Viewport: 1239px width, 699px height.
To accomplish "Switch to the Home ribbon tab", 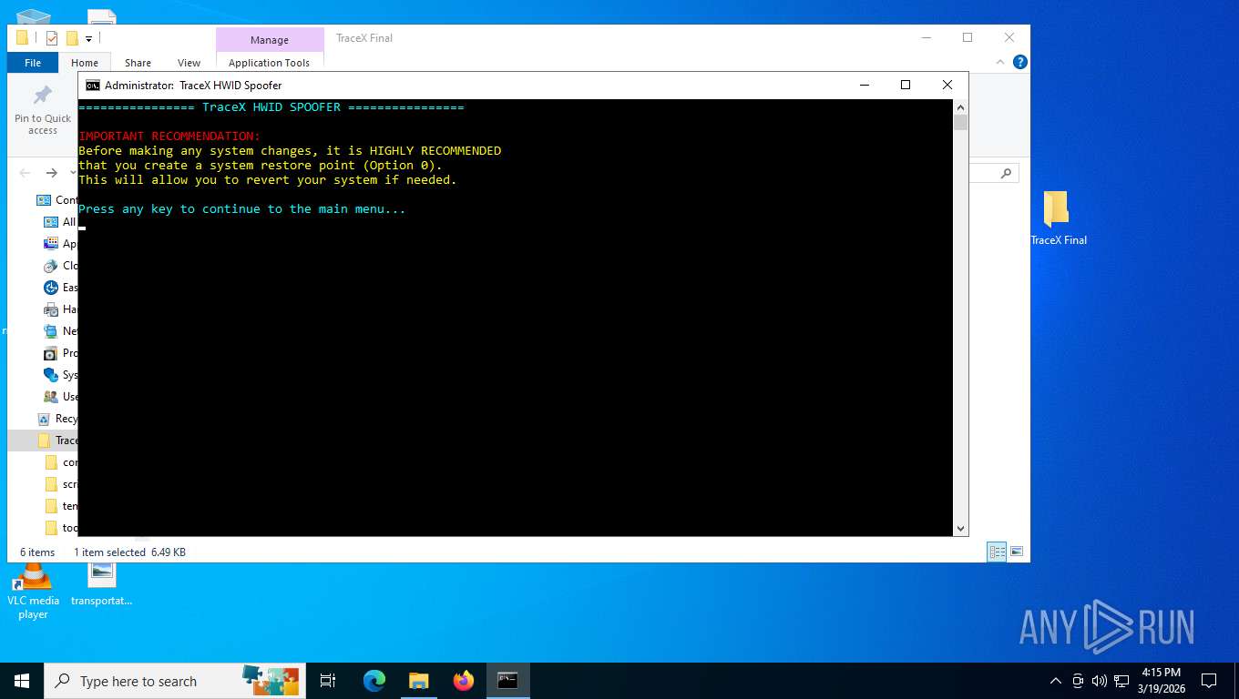I will coord(85,63).
